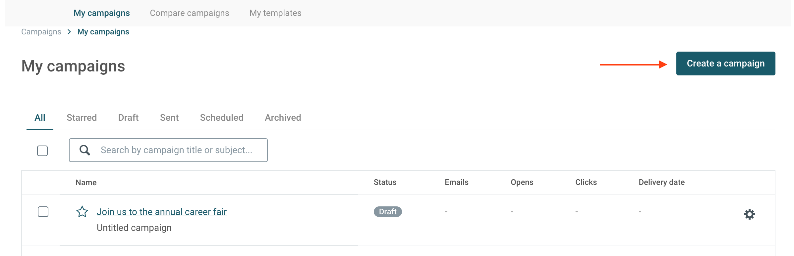Click the search magnifier icon

pyautogui.click(x=85, y=150)
